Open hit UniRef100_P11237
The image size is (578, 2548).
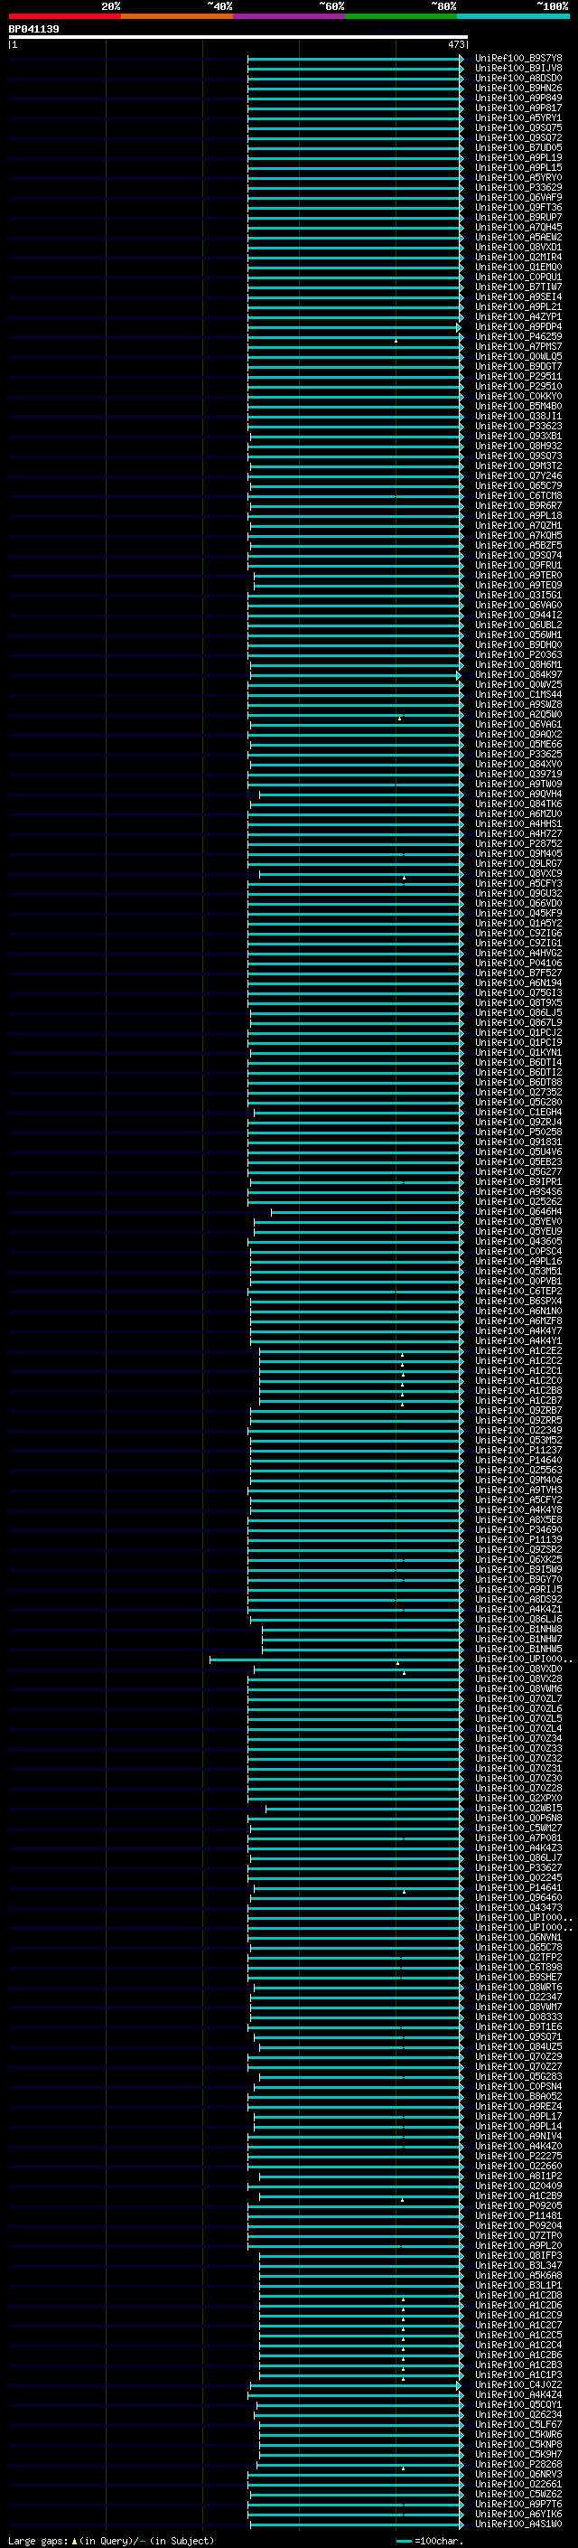[x=517, y=1450]
